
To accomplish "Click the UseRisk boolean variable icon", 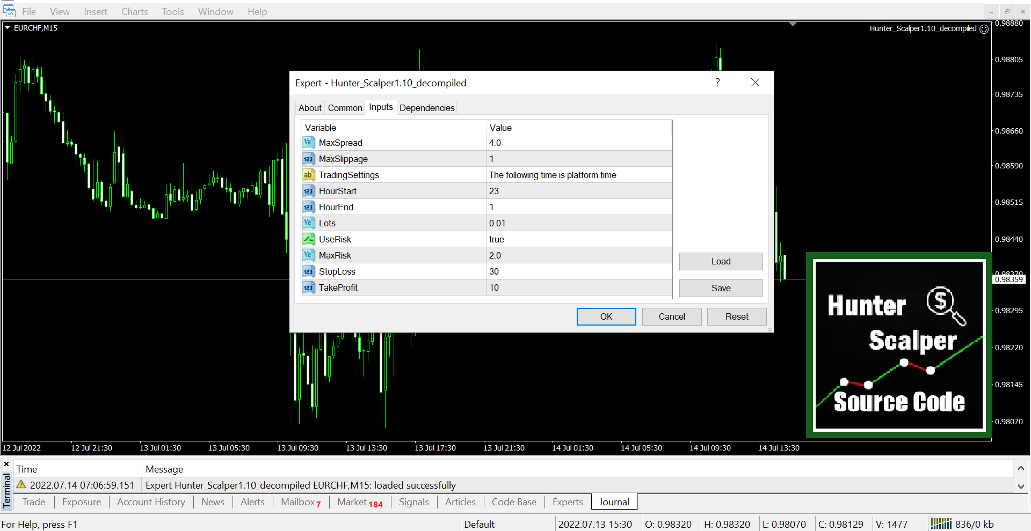I will (x=308, y=239).
